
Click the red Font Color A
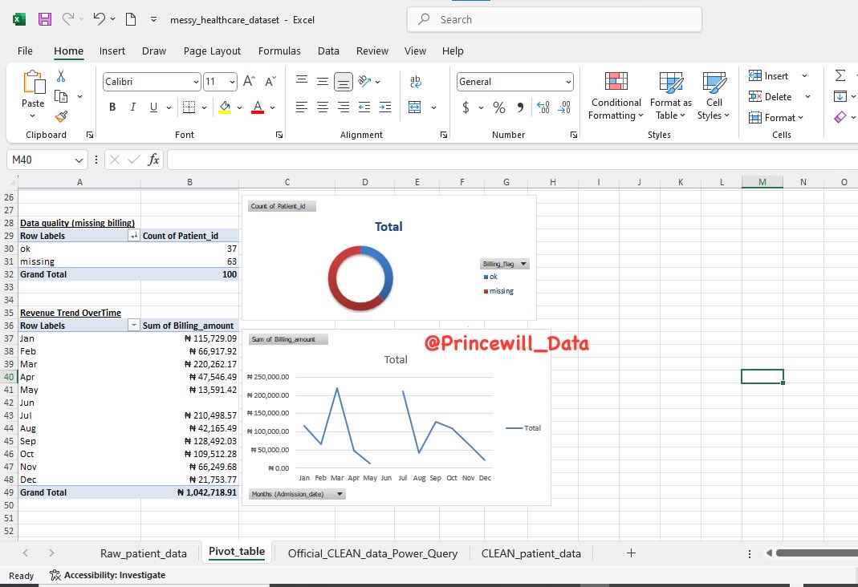pos(258,107)
